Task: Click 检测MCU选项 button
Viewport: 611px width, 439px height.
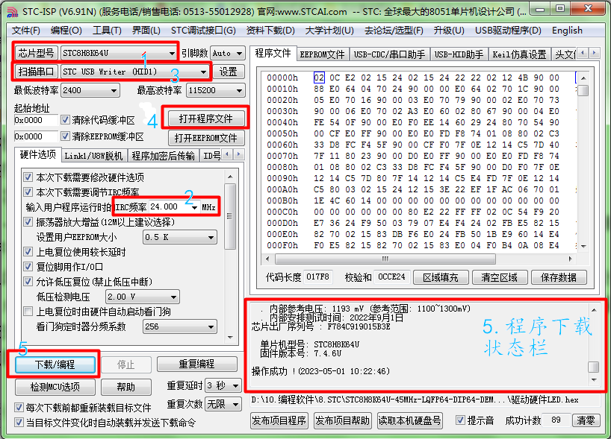Action: tap(55, 387)
